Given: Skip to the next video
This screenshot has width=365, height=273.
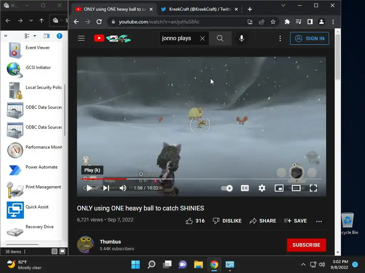Looking at the screenshot, I should click(106, 188).
